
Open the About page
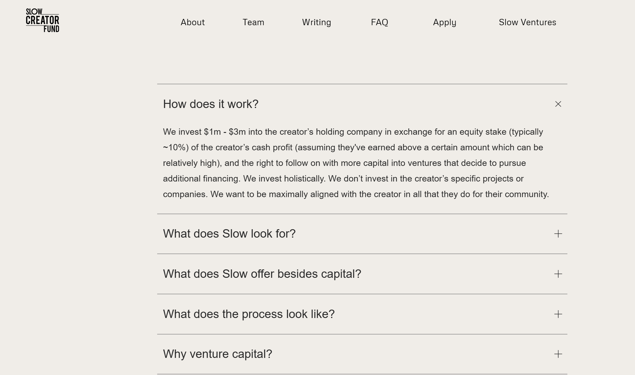[192, 22]
